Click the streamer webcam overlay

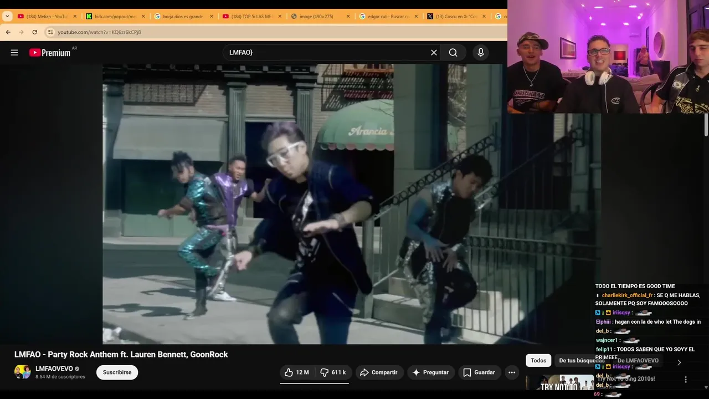click(x=608, y=57)
